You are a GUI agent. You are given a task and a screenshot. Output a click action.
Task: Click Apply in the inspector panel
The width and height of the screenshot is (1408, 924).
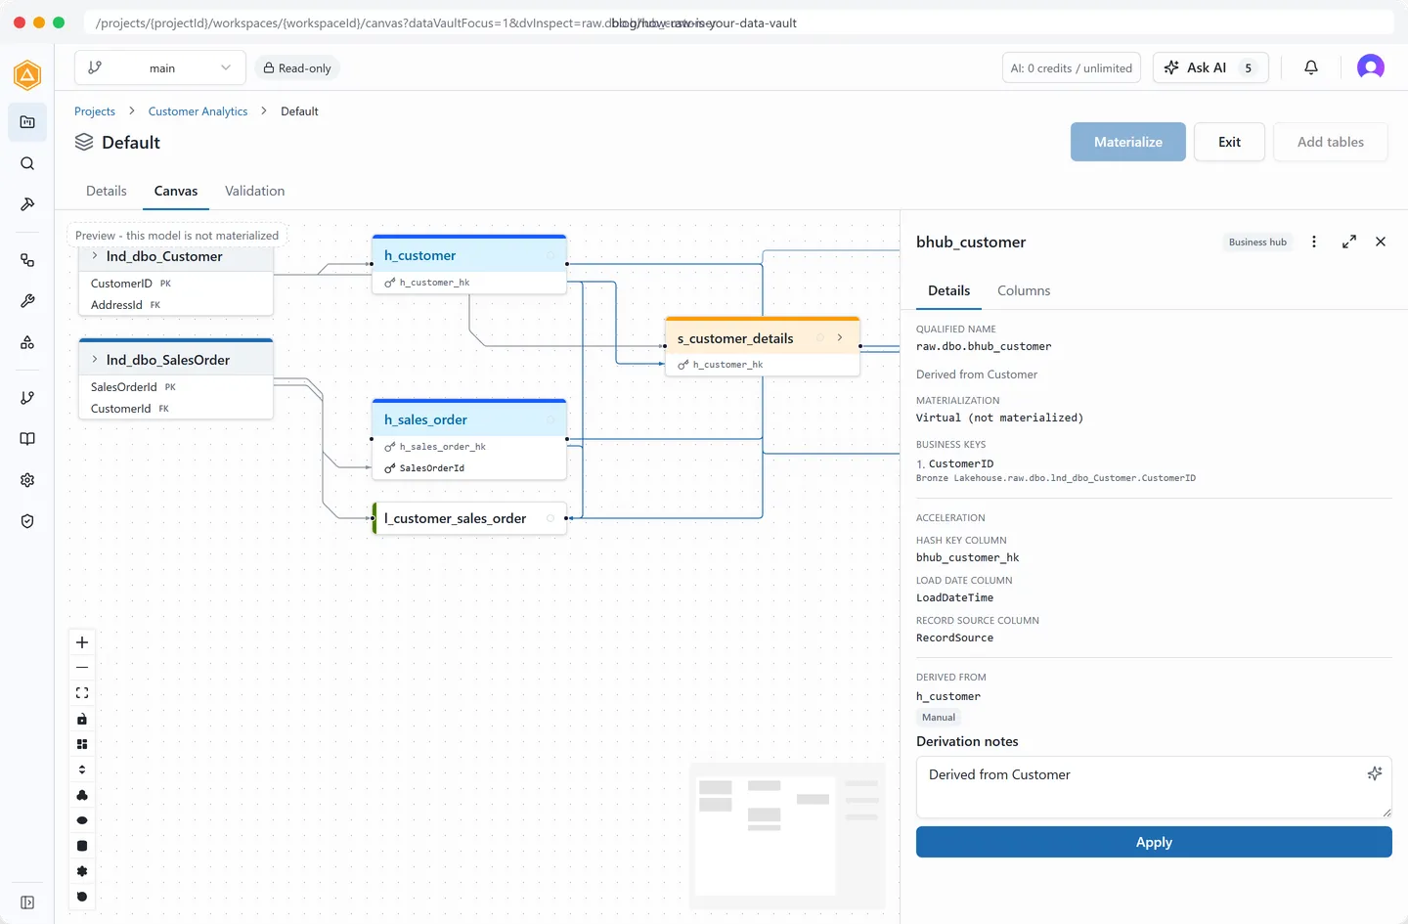(x=1154, y=842)
